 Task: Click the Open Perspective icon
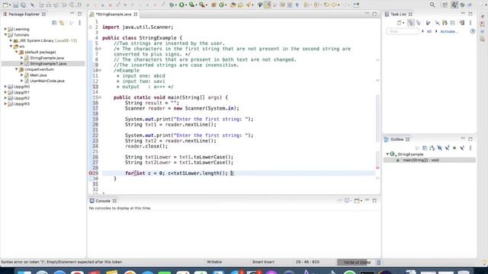point(445,5)
